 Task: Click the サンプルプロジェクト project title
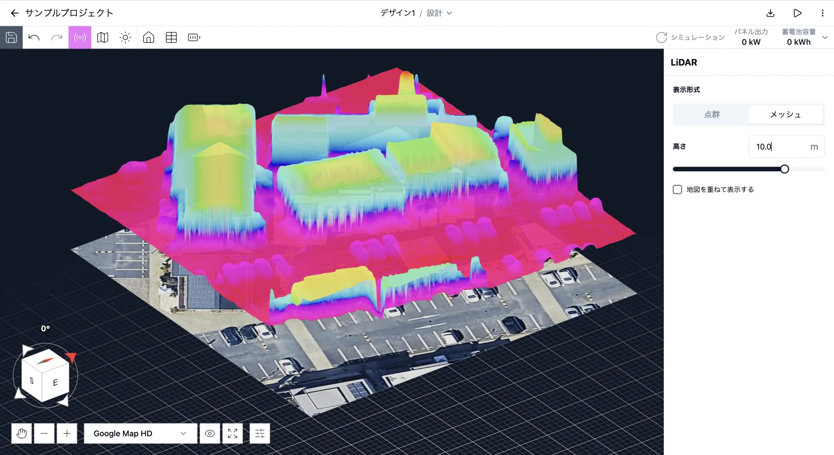click(x=69, y=13)
